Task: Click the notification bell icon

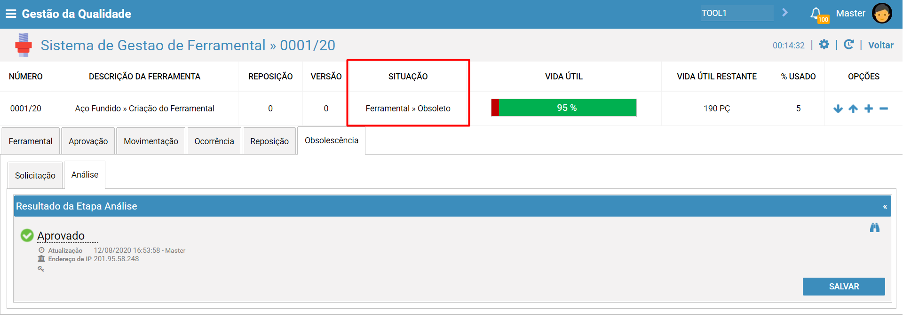Action: click(816, 13)
